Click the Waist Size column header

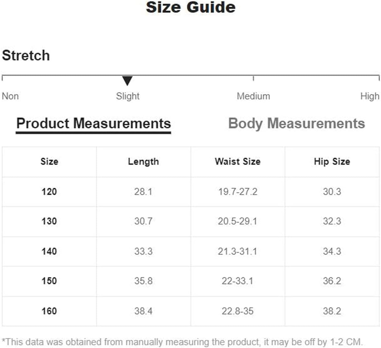(238, 162)
